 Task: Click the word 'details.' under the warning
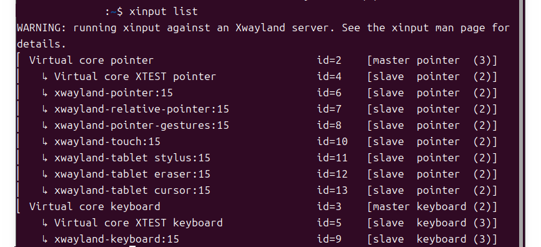pyautogui.click(x=41, y=44)
